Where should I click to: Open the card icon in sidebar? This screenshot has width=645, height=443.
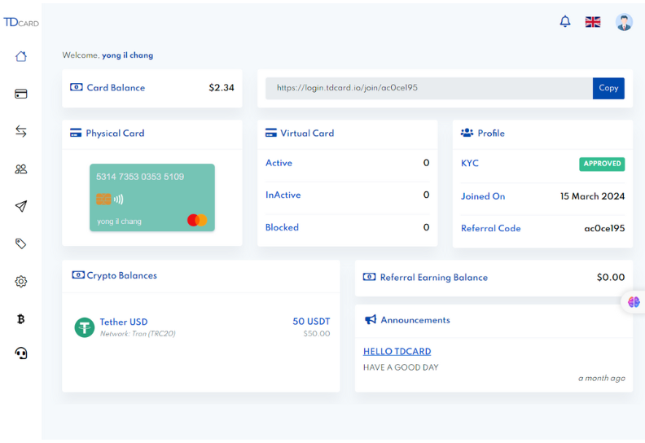coord(21,94)
